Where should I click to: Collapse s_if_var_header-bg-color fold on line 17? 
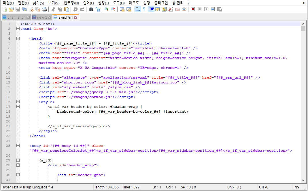(x=18, y=107)
